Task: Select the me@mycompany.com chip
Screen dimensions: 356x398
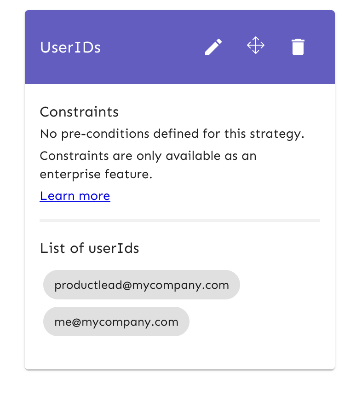Action: (x=116, y=322)
